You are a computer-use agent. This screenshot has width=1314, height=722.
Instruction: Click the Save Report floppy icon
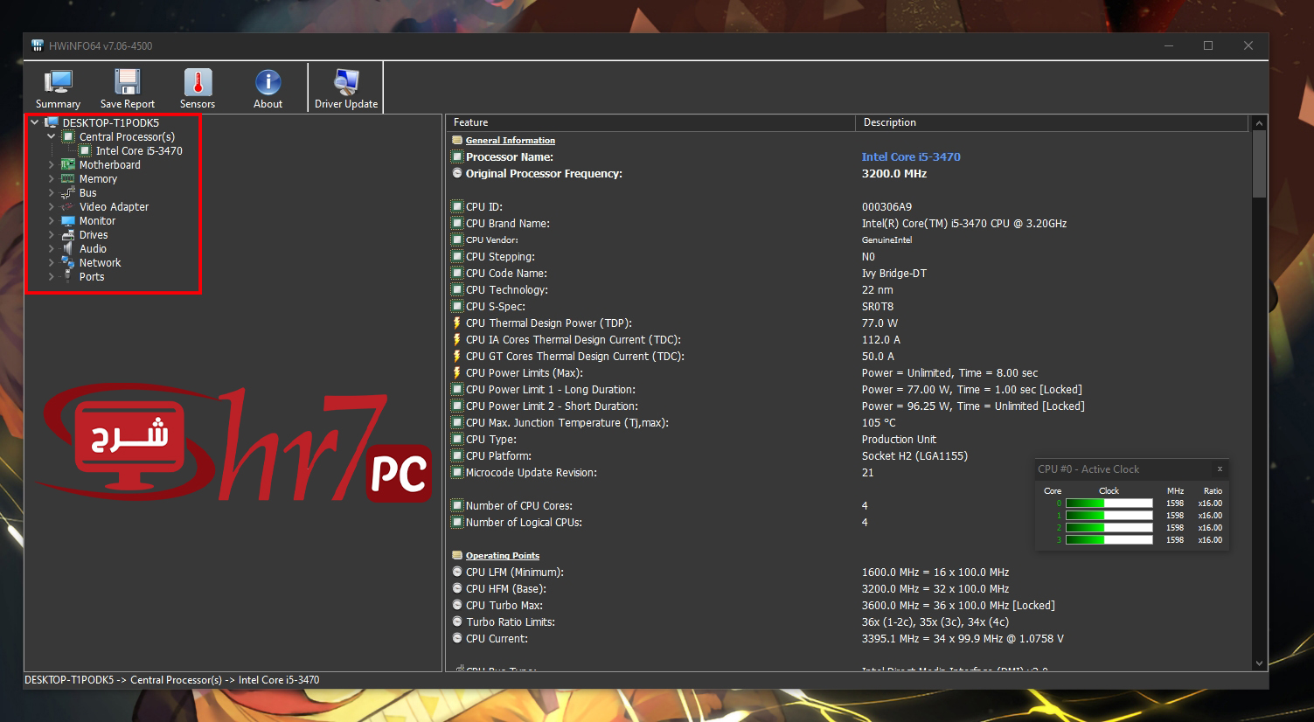tap(128, 82)
